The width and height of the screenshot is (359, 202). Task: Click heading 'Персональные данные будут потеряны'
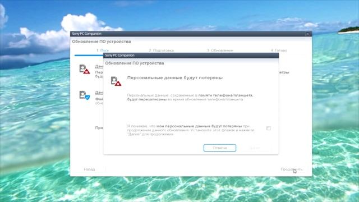(175, 77)
